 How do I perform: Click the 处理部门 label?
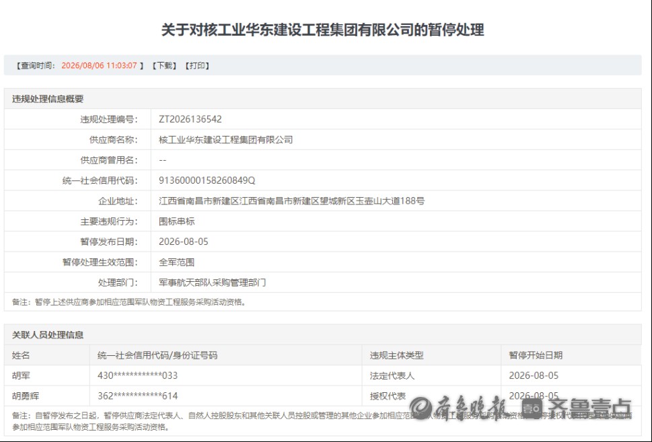(x=118, y=283)
